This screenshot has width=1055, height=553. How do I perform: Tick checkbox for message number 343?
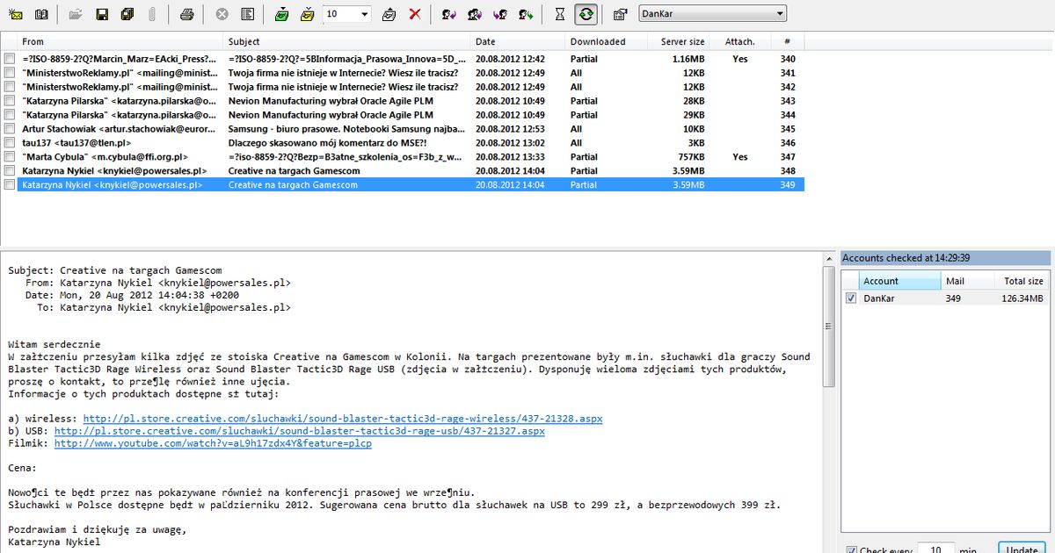click(x=9, y=101)
